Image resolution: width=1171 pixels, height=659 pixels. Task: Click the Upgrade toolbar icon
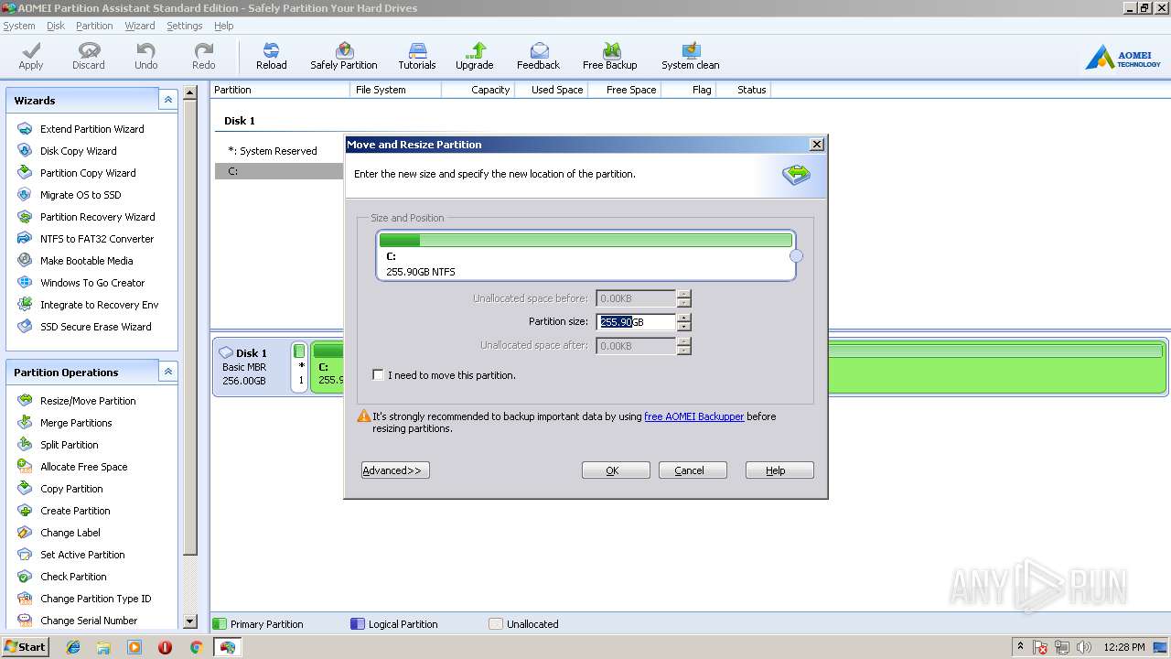pyautogui.click(x=475, y=56)
